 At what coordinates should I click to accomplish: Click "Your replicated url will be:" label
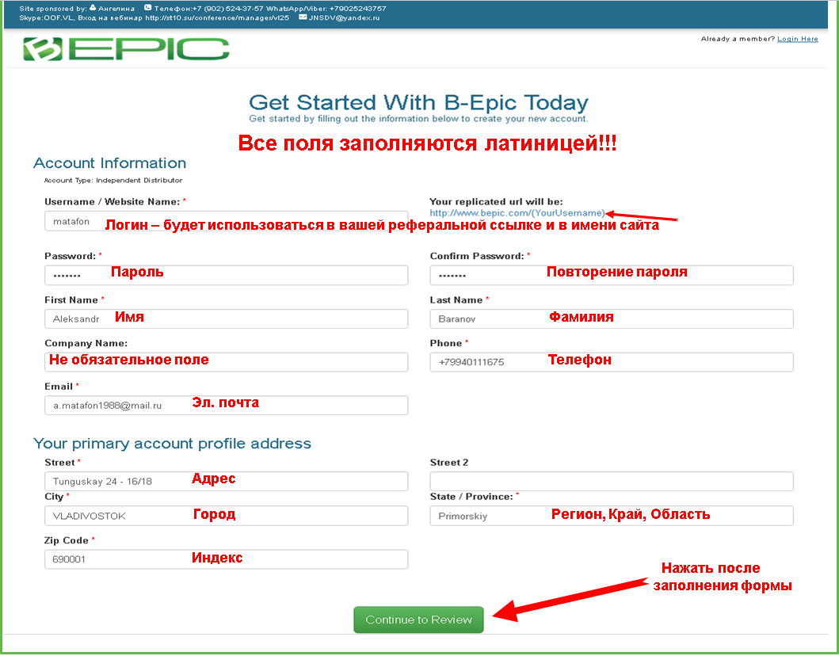point(496,202)
